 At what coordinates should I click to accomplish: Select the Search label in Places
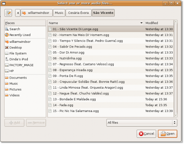point(15,29)
